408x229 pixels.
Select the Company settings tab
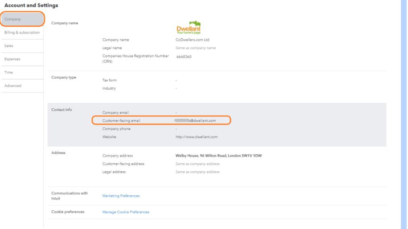pos(22,19)
